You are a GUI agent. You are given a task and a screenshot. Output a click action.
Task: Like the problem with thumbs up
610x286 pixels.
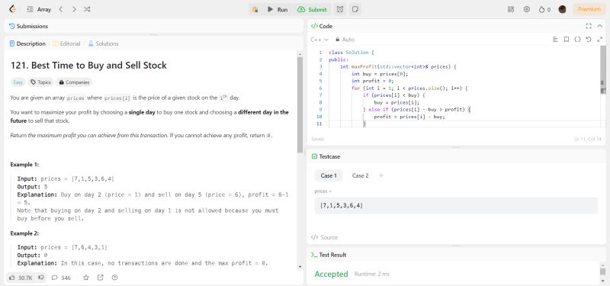[21, 278]
